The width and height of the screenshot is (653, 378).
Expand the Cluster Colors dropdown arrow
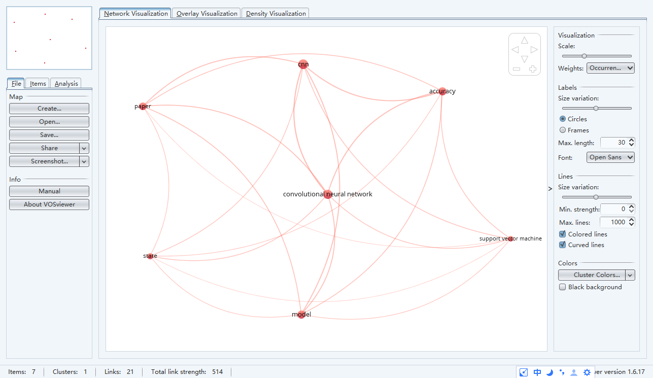coord(630,275)
